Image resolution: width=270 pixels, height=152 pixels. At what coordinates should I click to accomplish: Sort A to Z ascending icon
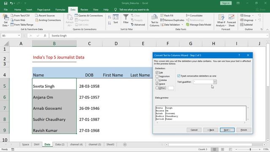pyautogui.click(x=110, y=17)
